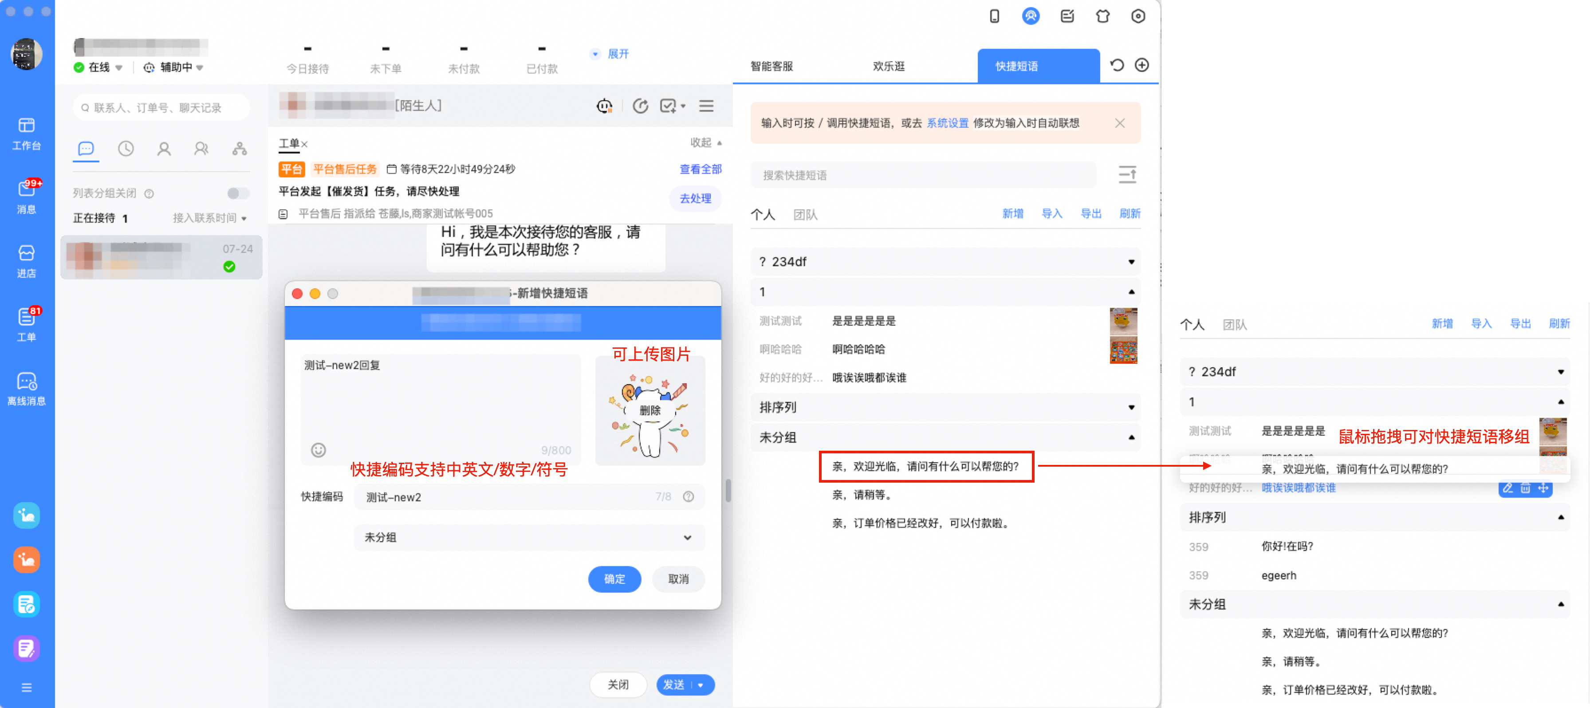Image resolution: width=1590 pixels, height=708 pixels.
Task: Click the blue document-check app icon in sidebar
Action: (27, 604)
